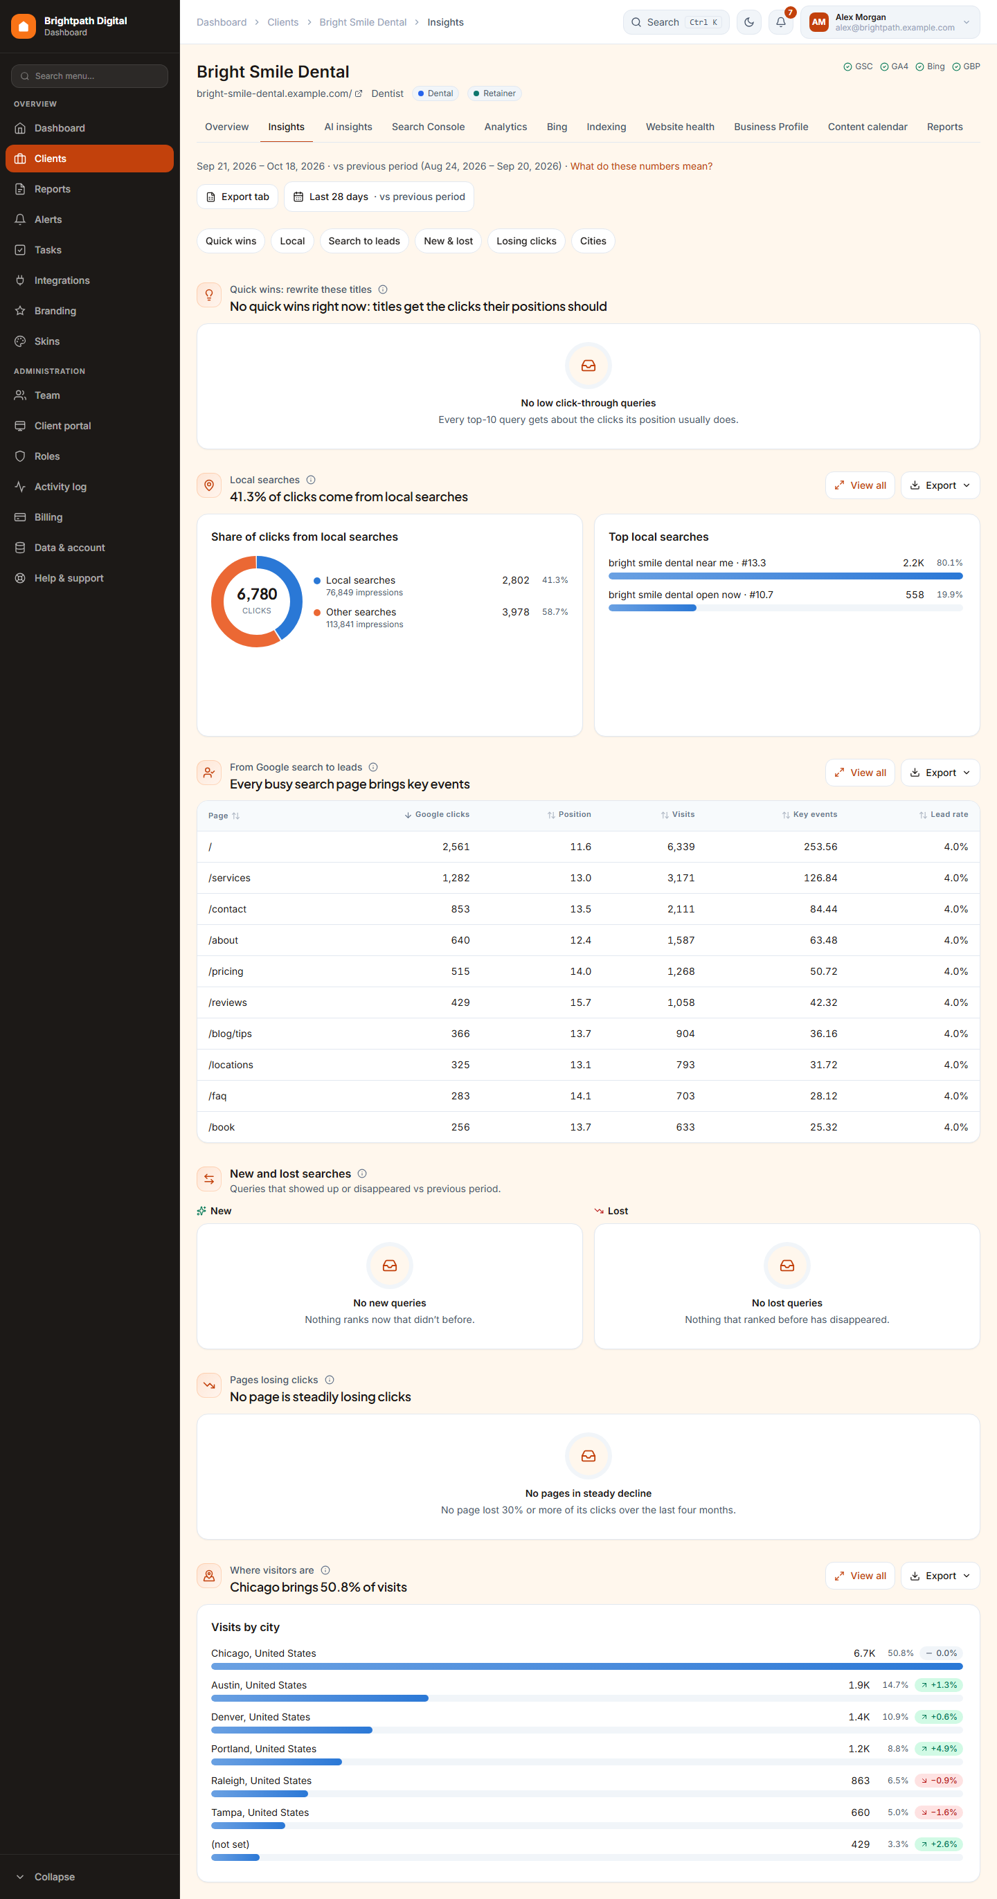997x1899 pixels.
Task: Sort the table by Google clicks
Action: (x=438, y=815)
